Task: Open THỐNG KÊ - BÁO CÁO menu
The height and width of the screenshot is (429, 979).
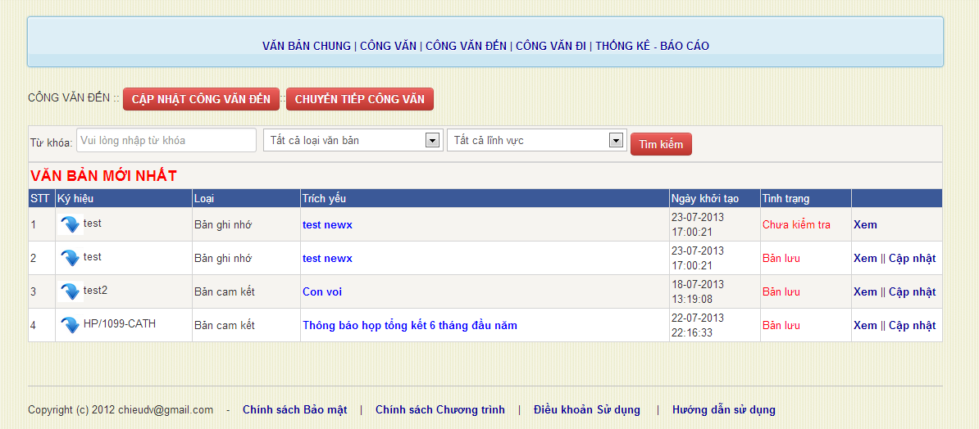Action: click(x=652, y=46)
